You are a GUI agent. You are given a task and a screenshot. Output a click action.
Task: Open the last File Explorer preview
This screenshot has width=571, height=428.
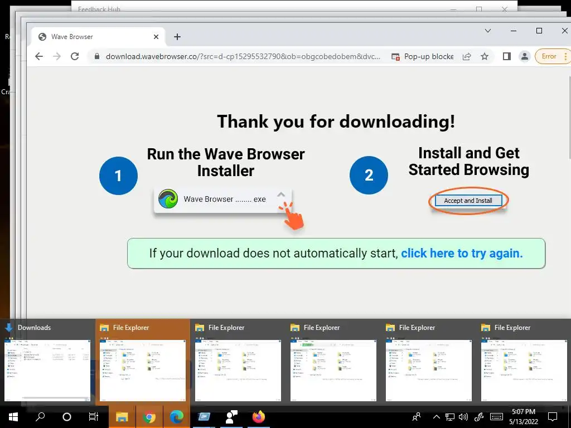point(524,362)
